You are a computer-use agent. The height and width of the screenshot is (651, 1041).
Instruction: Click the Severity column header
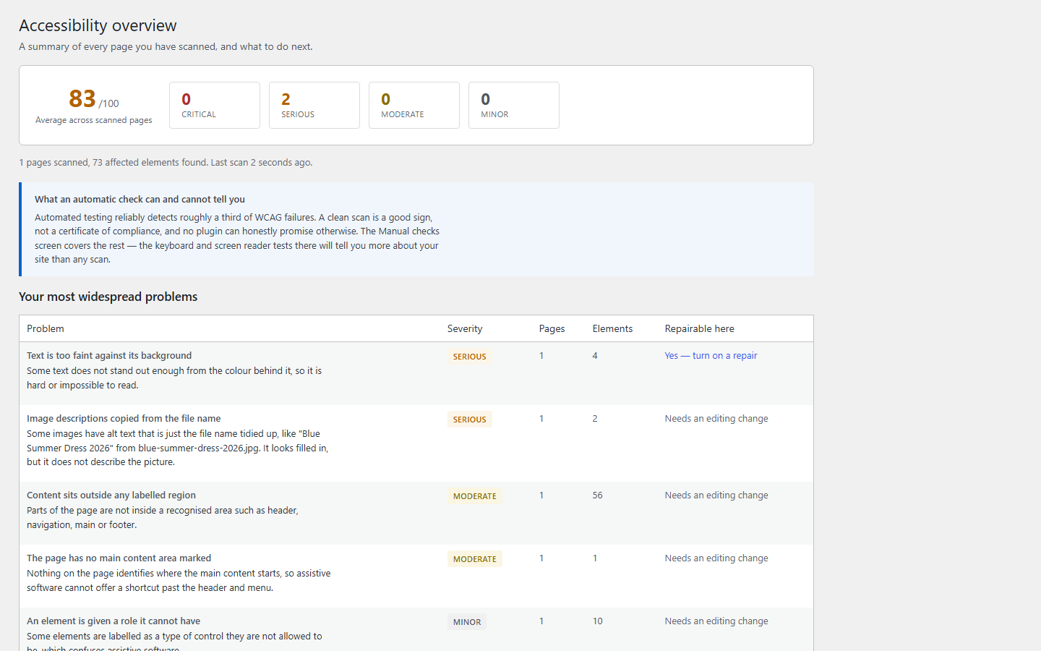[465, 328]
